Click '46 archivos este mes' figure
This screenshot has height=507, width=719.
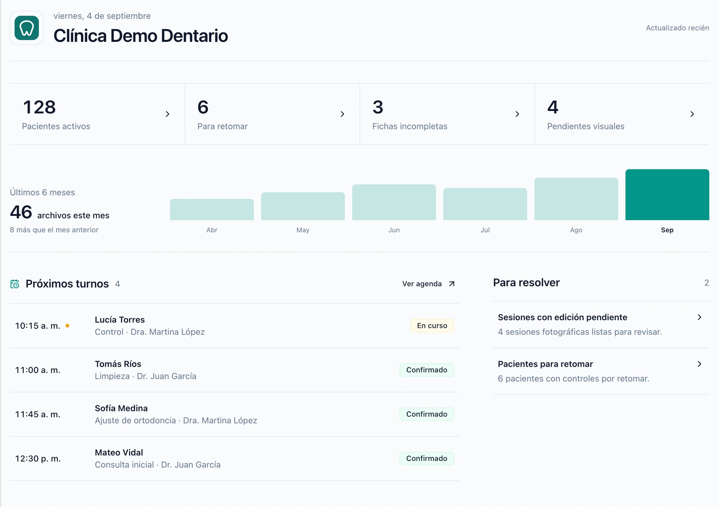tap(60, 212)
